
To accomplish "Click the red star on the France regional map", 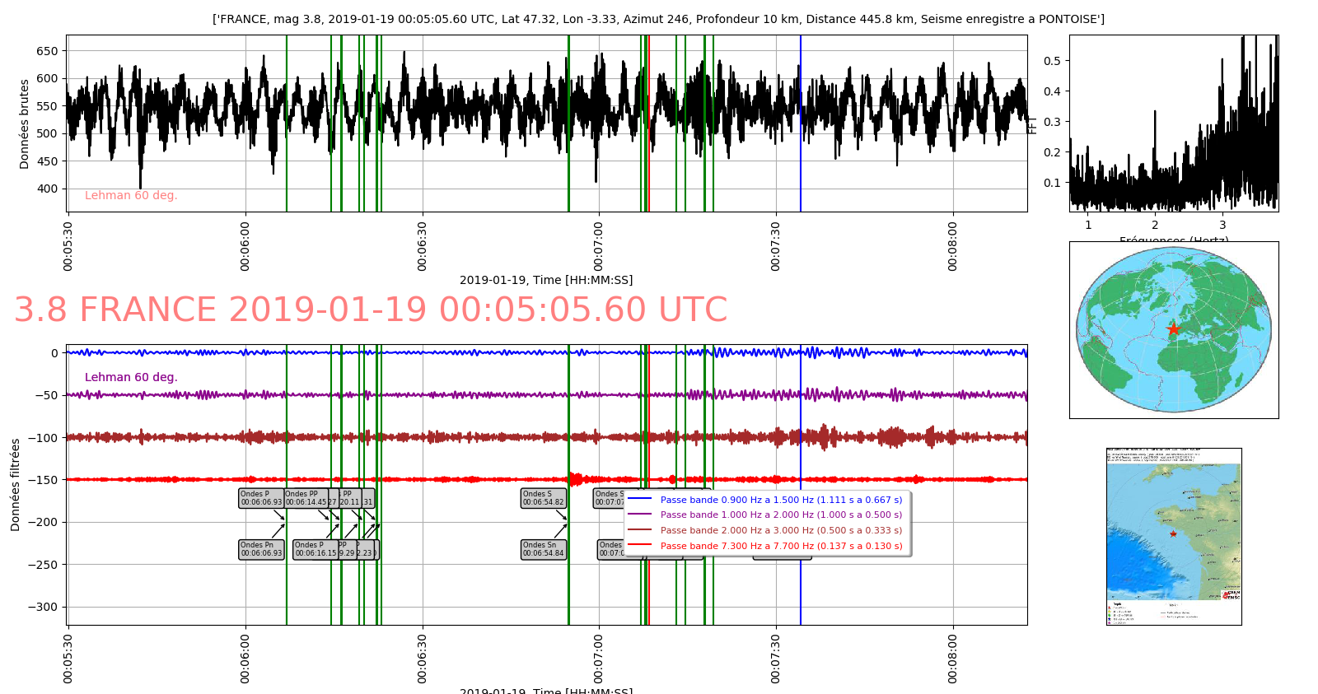I will 1173,534.
